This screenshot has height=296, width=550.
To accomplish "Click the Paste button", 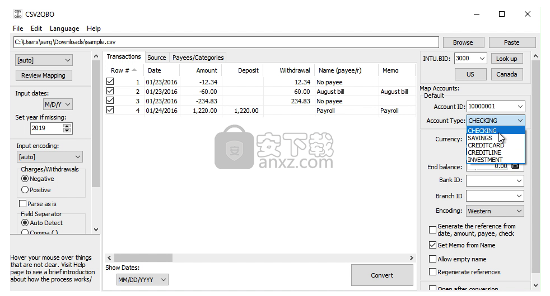I will (x=512, y=42).
